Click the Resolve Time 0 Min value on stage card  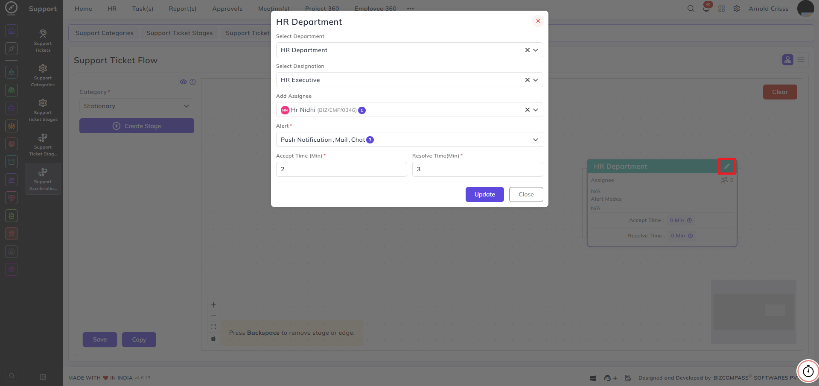coord(682,236)
